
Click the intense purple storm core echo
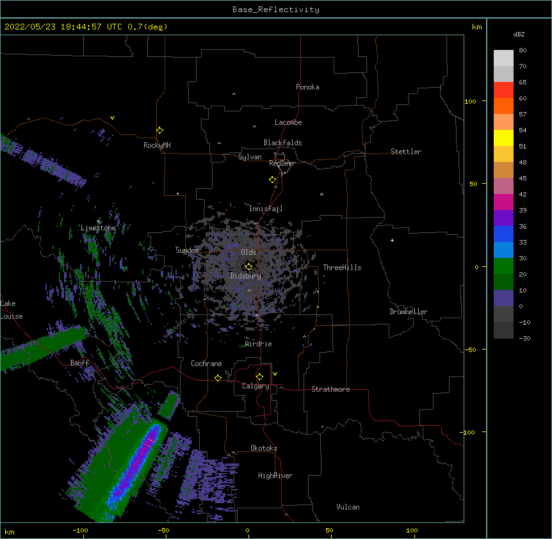pos(136,464)
